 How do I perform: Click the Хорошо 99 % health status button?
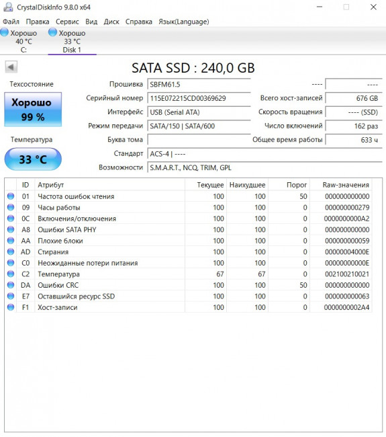[33, 110]
